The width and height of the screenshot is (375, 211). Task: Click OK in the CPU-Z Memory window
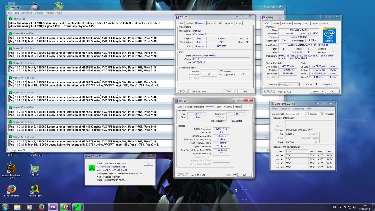245,175
